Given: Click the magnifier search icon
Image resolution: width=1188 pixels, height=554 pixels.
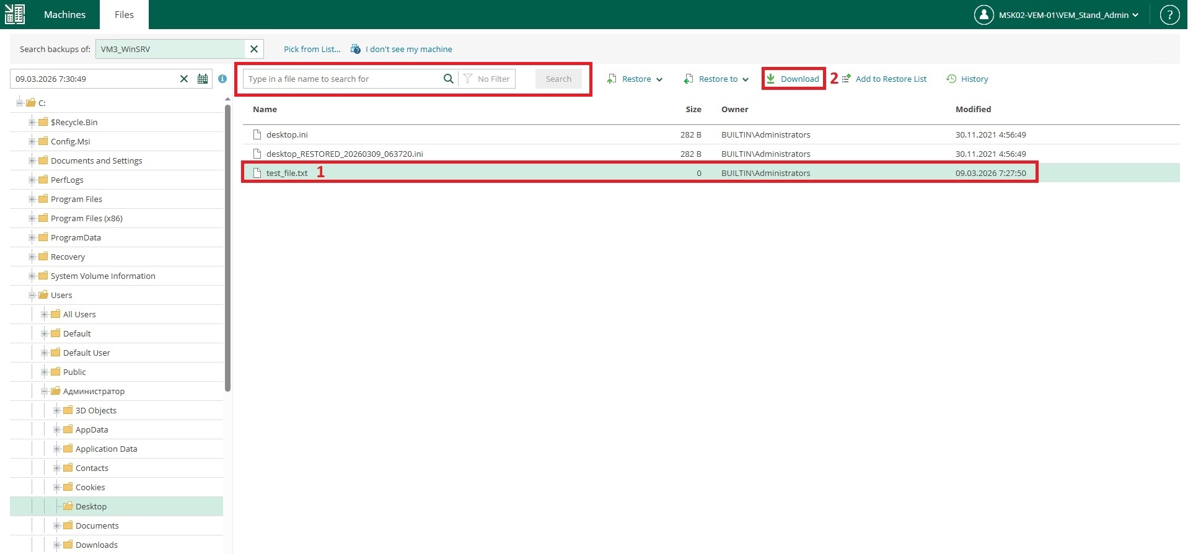Looking at the screenshot, I should tap(449, 79).
